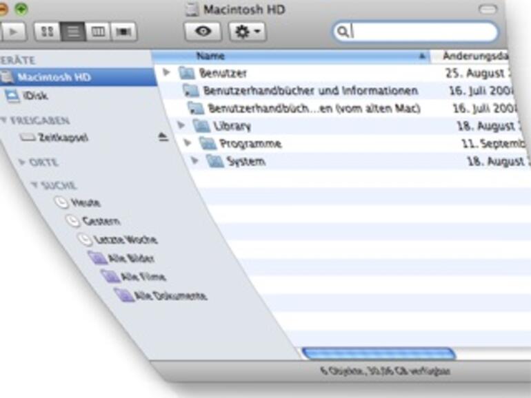Click the iDisk drive icon
This screenshot has width=531, height=398.
click(x=12, y=96)
